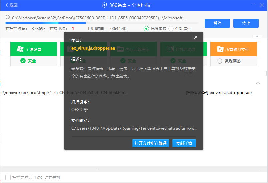Click the magnifier icon beside scan path
This screenshot has height=183, width=268.
[8, 18]
